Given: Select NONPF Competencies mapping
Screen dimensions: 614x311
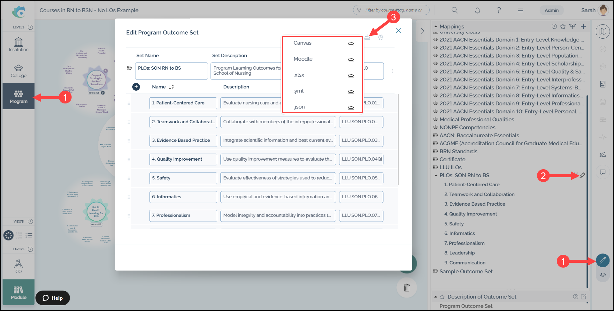Looking at the screenshot, I should pyautogui.click(x=467, y=127).
